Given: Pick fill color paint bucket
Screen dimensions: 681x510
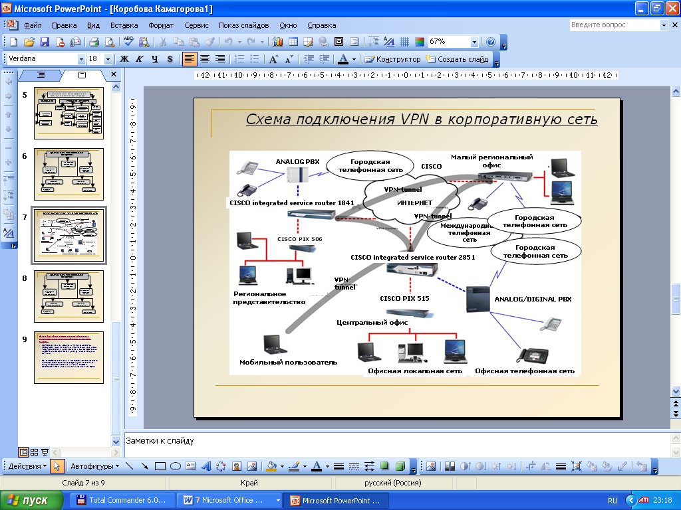Looking at the screenshot, I should click(272, 466).
